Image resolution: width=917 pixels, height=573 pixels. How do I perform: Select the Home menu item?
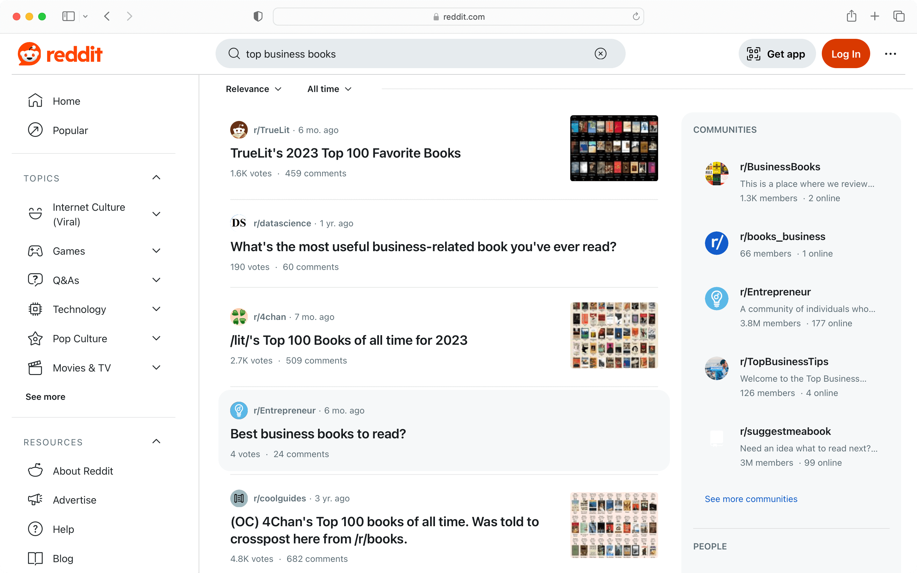66,100
